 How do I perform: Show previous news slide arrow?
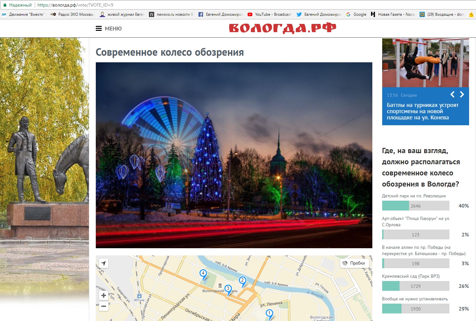452,94
